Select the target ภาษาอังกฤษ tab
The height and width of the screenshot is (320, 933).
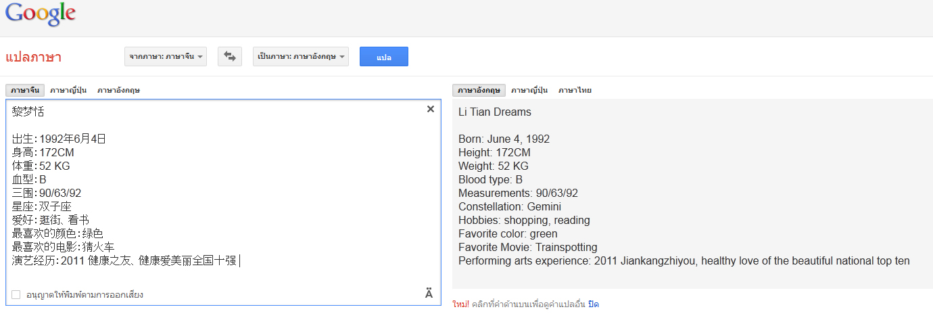click(479, 91)
